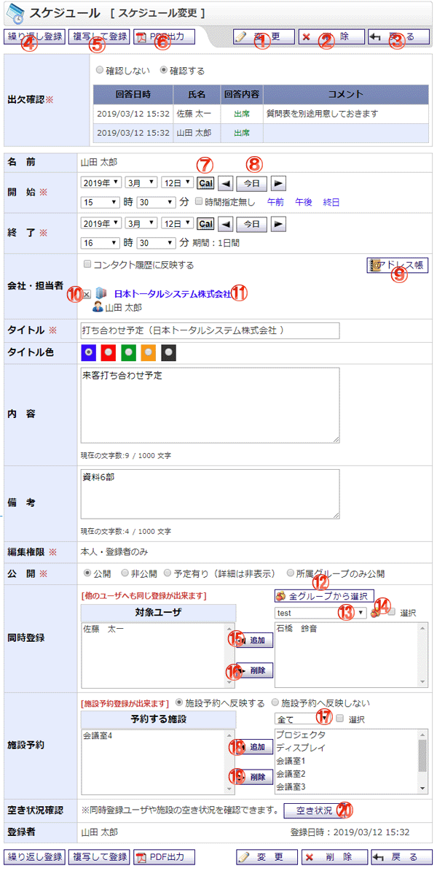Image resolution: width=437 pixels, height=871 pixels.
Task: Click the 終日 link
Action: pyautogui.click(x=331, y=201)
